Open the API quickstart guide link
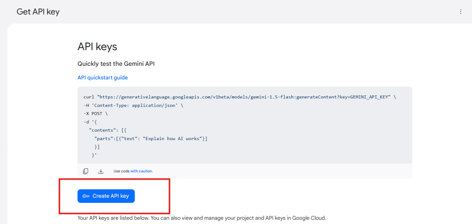 103,78
